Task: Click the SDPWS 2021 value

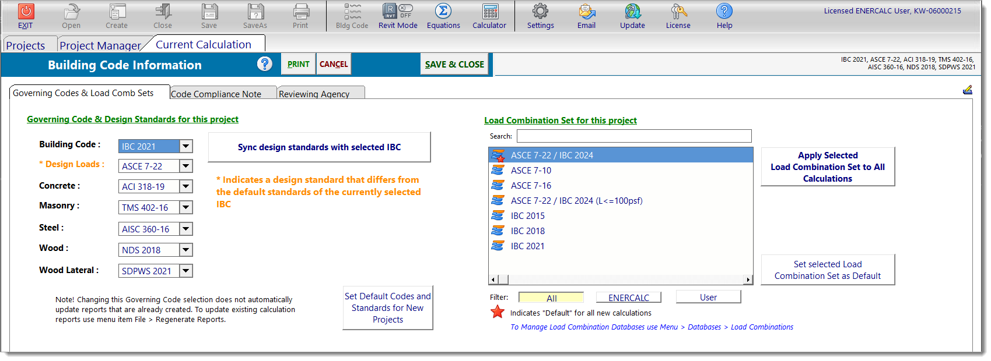Action: click(146, 271)
